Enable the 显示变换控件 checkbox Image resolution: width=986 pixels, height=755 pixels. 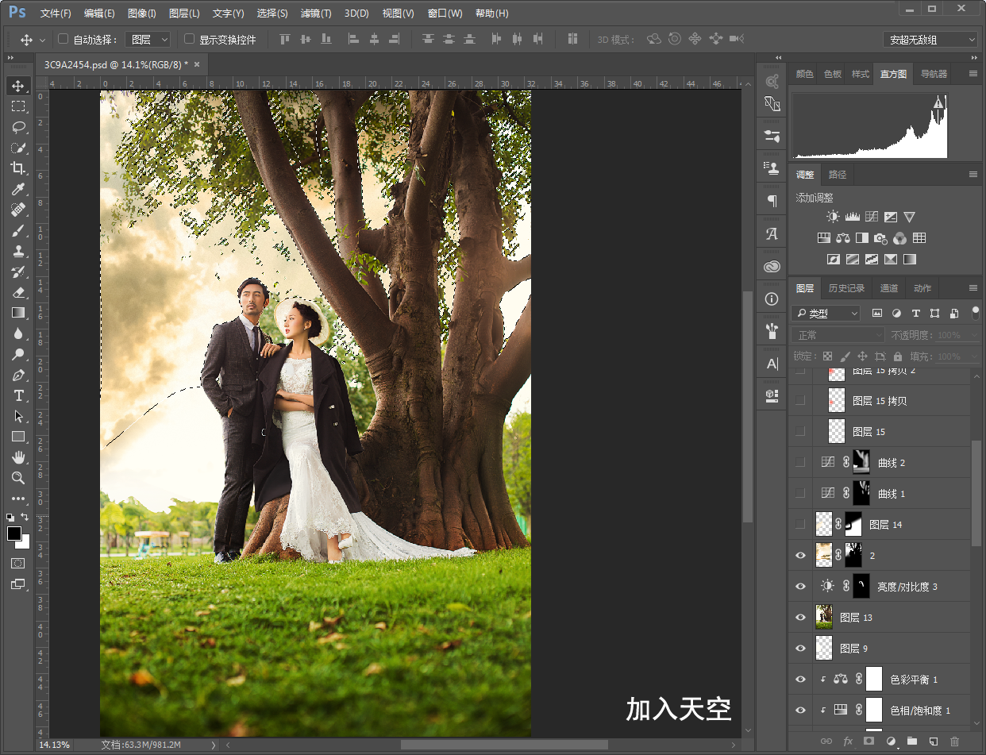(x=189, y=39)
